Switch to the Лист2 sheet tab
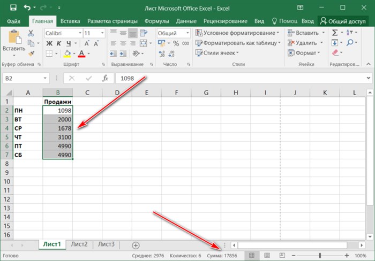The height and width of the screenshot is (261, 375). pyautogui.click(x=79, y=244)
